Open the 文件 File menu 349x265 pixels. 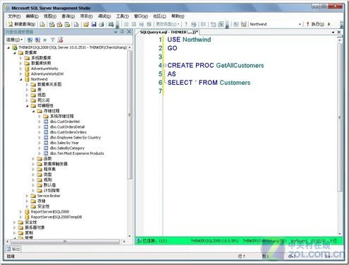click(14, 16)
